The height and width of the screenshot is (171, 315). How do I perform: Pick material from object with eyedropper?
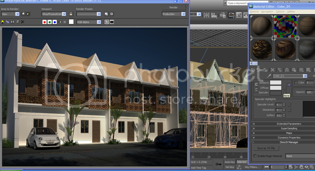[269, 76]
